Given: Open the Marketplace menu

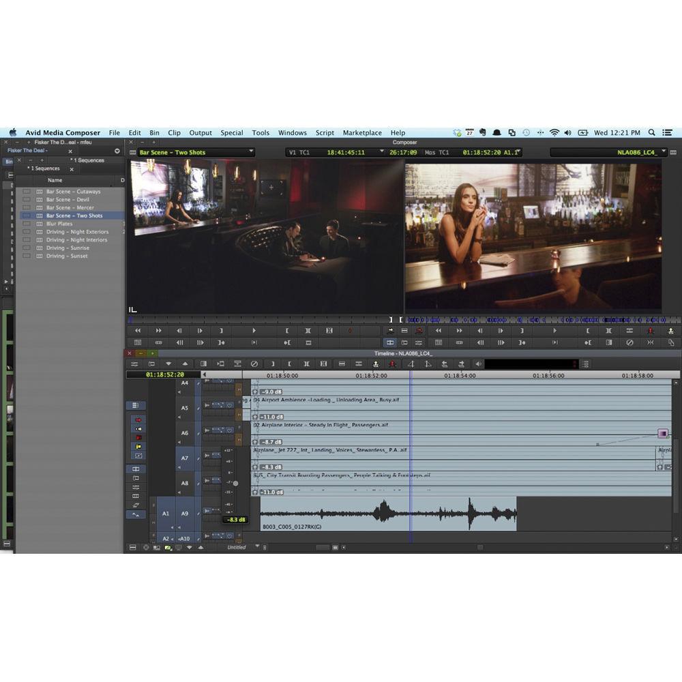Looking at the screenshot, I should (361, 133).
